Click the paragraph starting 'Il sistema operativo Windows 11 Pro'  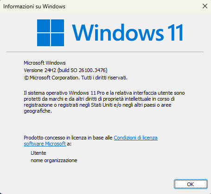(x=104, y=102)
